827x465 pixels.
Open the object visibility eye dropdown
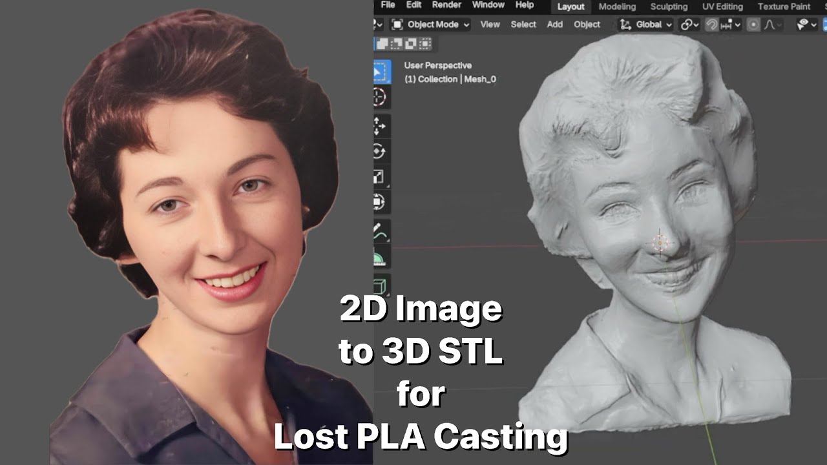point(808,25)
